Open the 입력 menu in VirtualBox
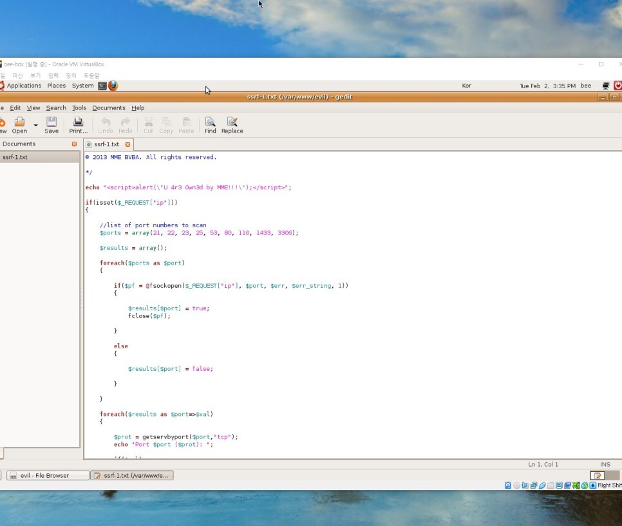This screenshot has width=622, height=526. tap(53, 75)
